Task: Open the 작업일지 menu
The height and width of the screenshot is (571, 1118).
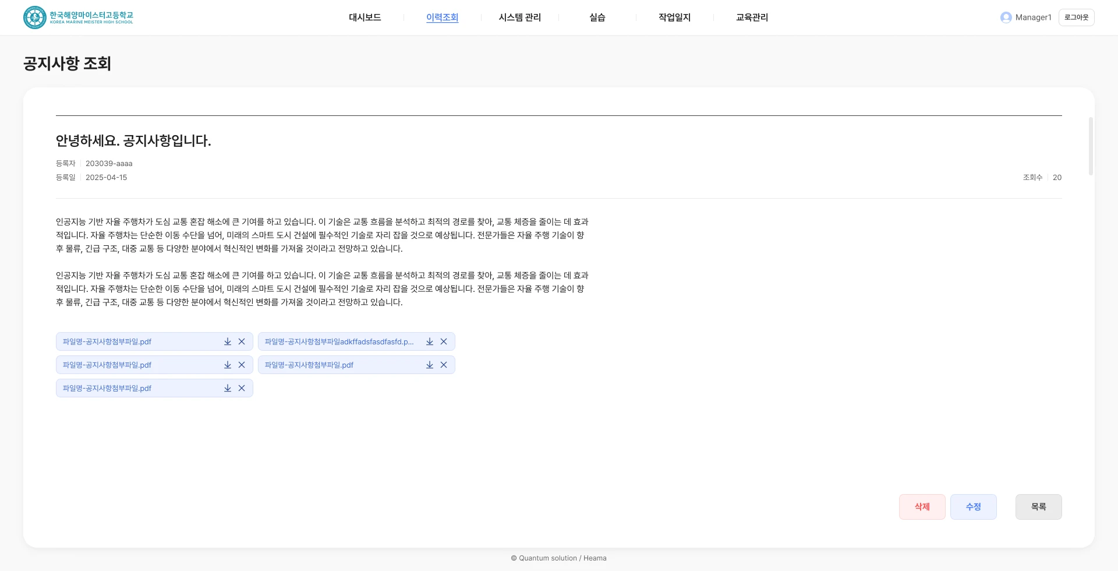Action: pyautogui.click(x=675, y=17)
